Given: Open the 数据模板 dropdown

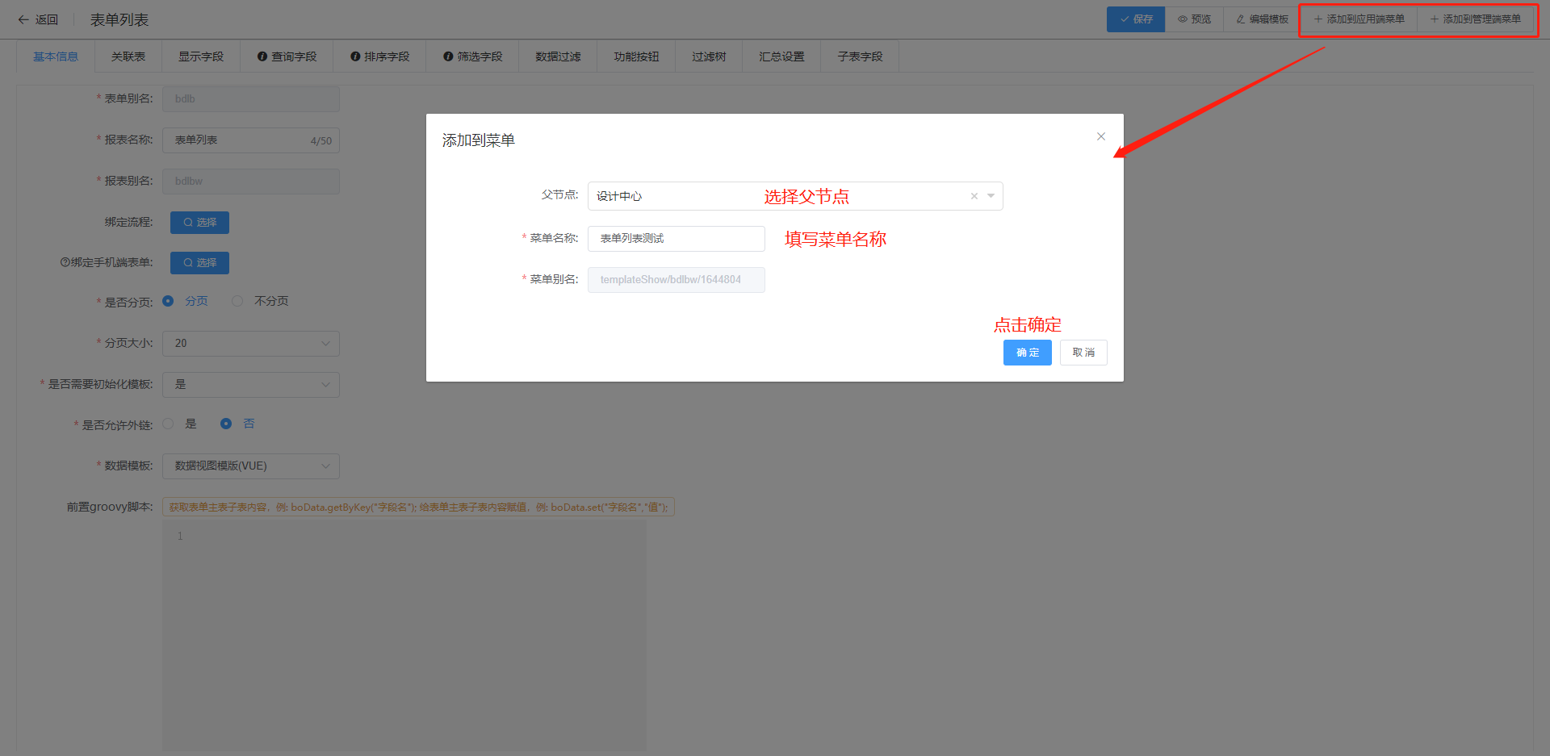Looking at the screenshot, I should pyautogui.click(x=250, y=466).
